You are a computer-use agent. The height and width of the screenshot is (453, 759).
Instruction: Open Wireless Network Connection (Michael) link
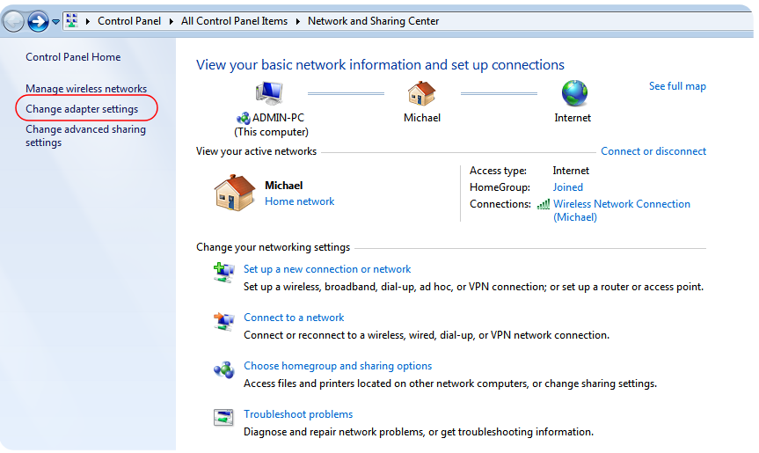622,210
